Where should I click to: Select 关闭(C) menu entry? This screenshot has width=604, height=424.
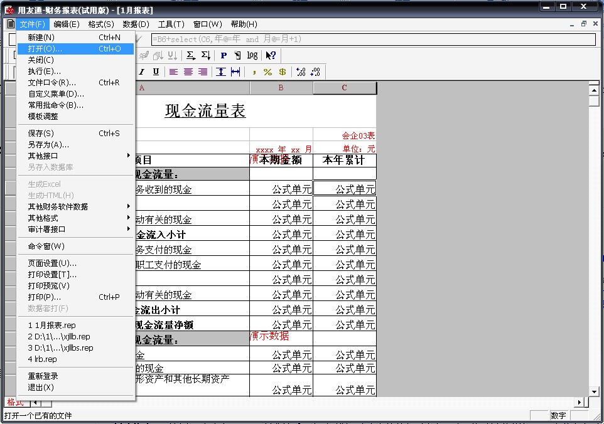(x=75, y=60)
